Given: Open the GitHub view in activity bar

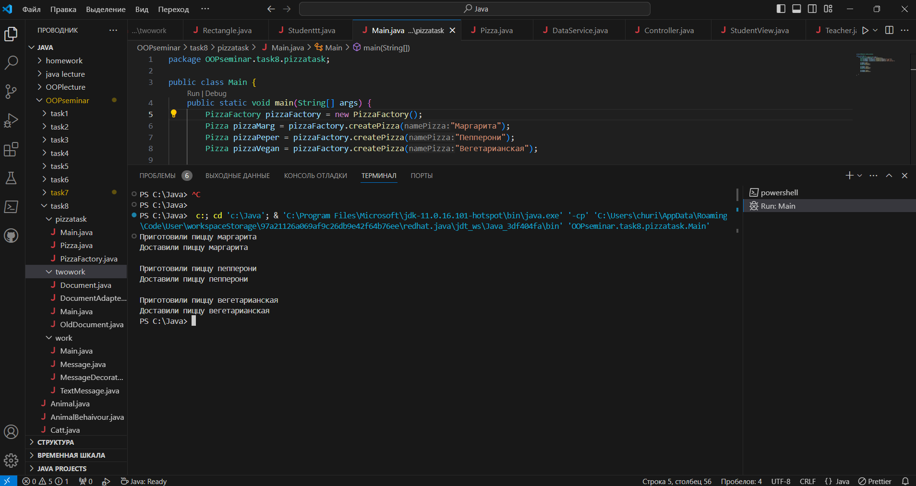Looking at the screenshot, I should 11,236.
